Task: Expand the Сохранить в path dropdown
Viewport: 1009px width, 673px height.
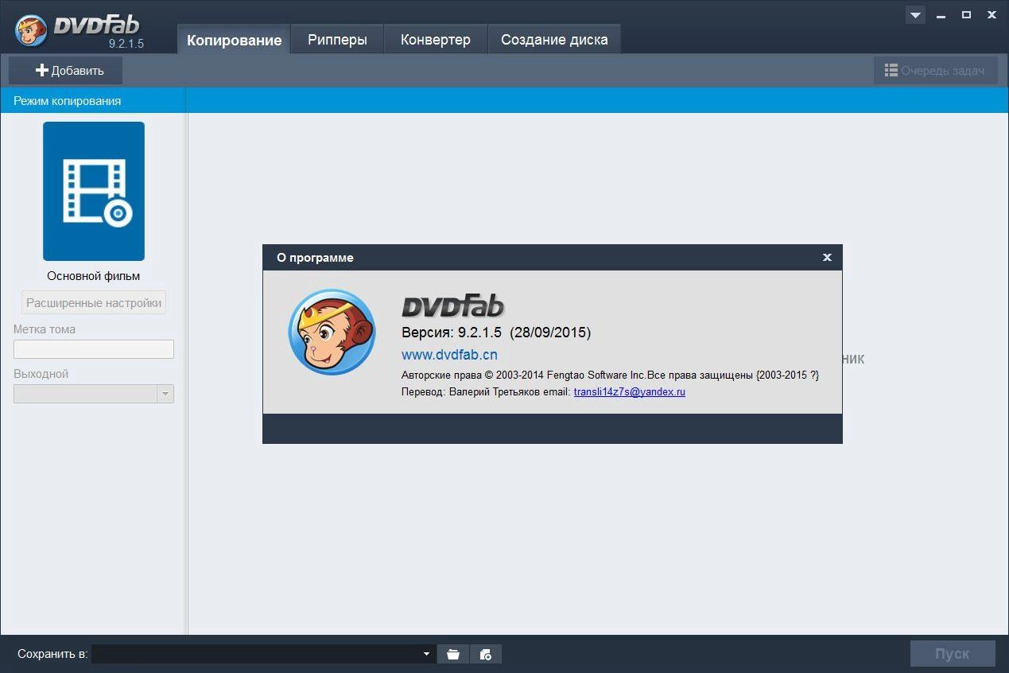Action: point(427,654)
